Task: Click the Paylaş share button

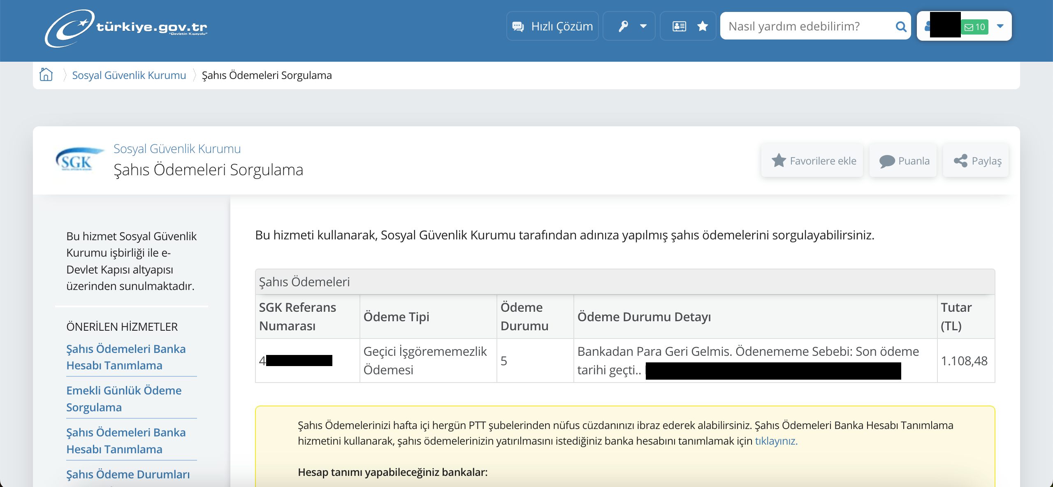Action: coord(977,161)
